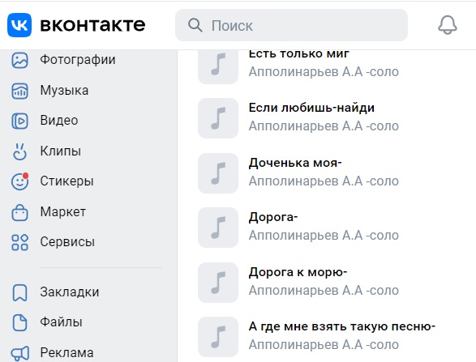The width and height of the screenshot is (476, 362).
Task: Click the Музыка sidebar icon
Action: click(x=19, y=91)
